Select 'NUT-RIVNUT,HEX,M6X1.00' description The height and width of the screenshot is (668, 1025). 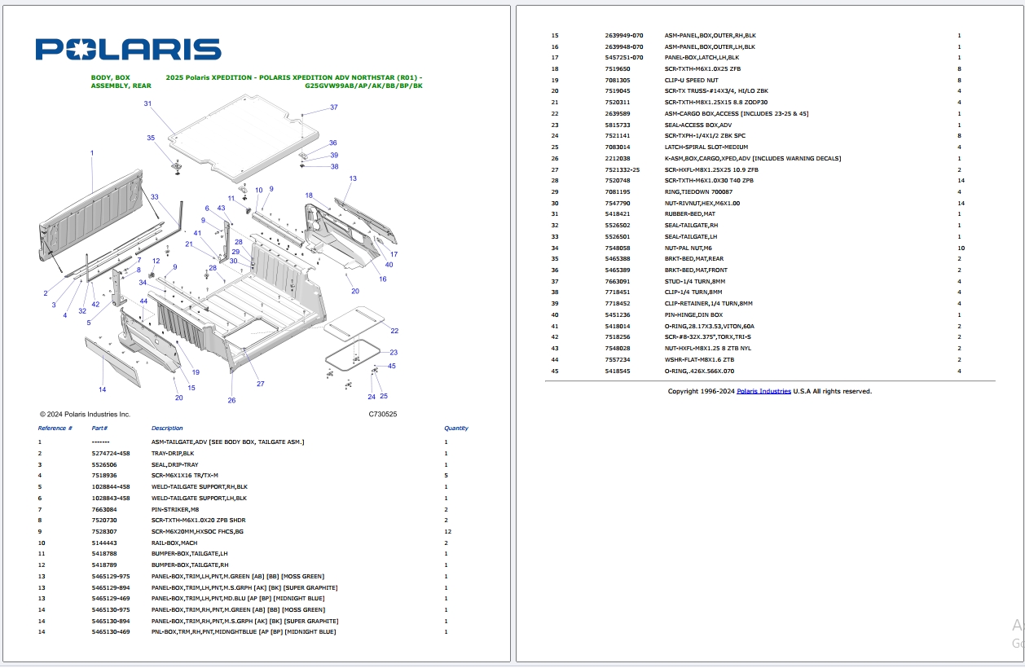coord(702,203)
